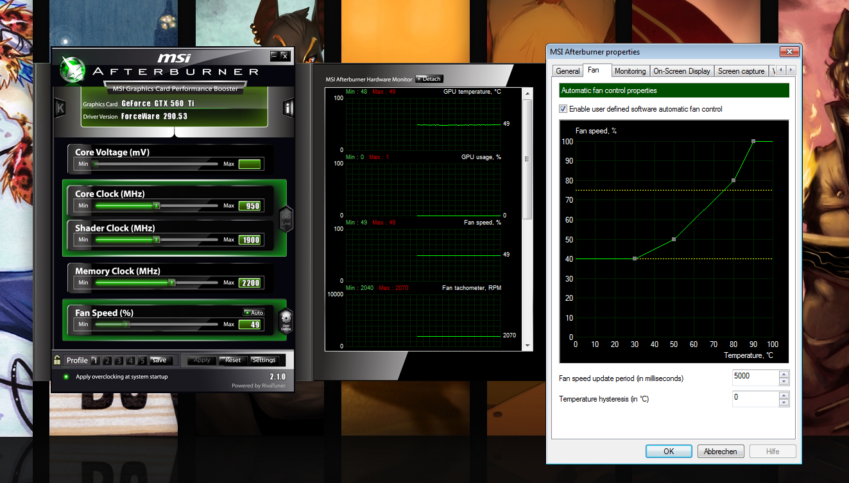Decrease temperature hysteresis with down arrow
This screenshot has height=483, width=849.
[784, 402]
